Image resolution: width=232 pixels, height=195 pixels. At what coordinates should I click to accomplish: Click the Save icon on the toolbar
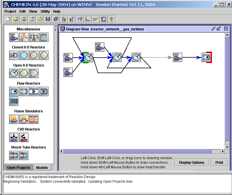coord(48,19)
